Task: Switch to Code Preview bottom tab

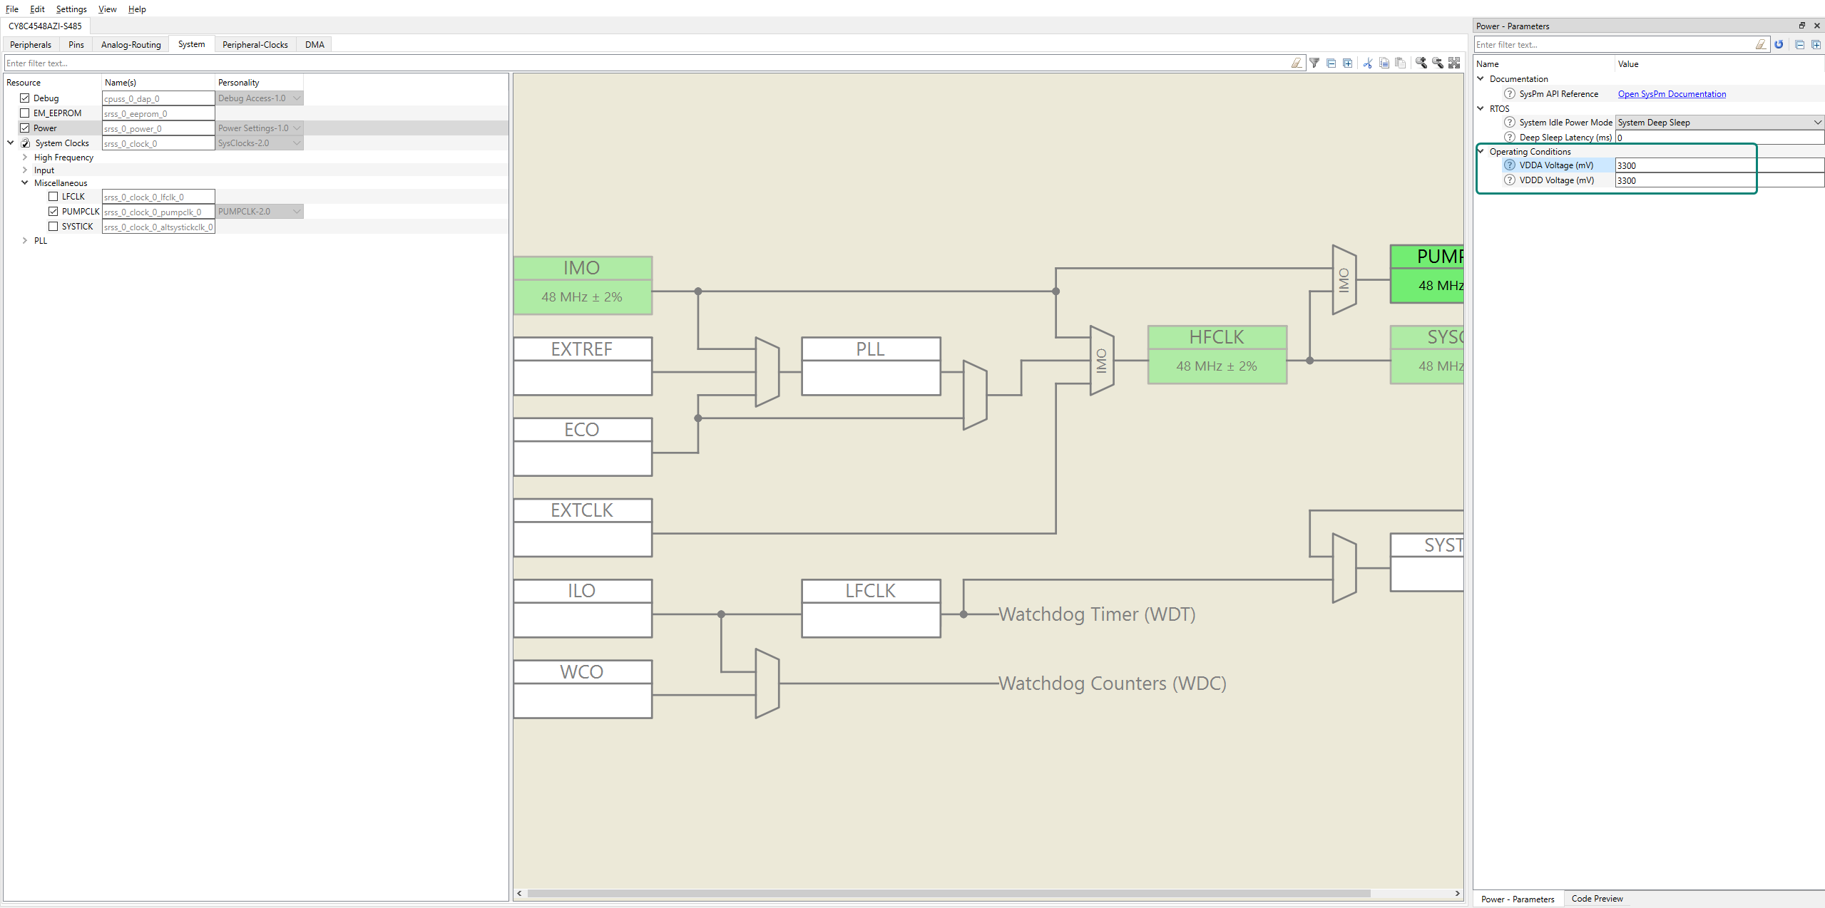Action: [x=1597, y=899]
